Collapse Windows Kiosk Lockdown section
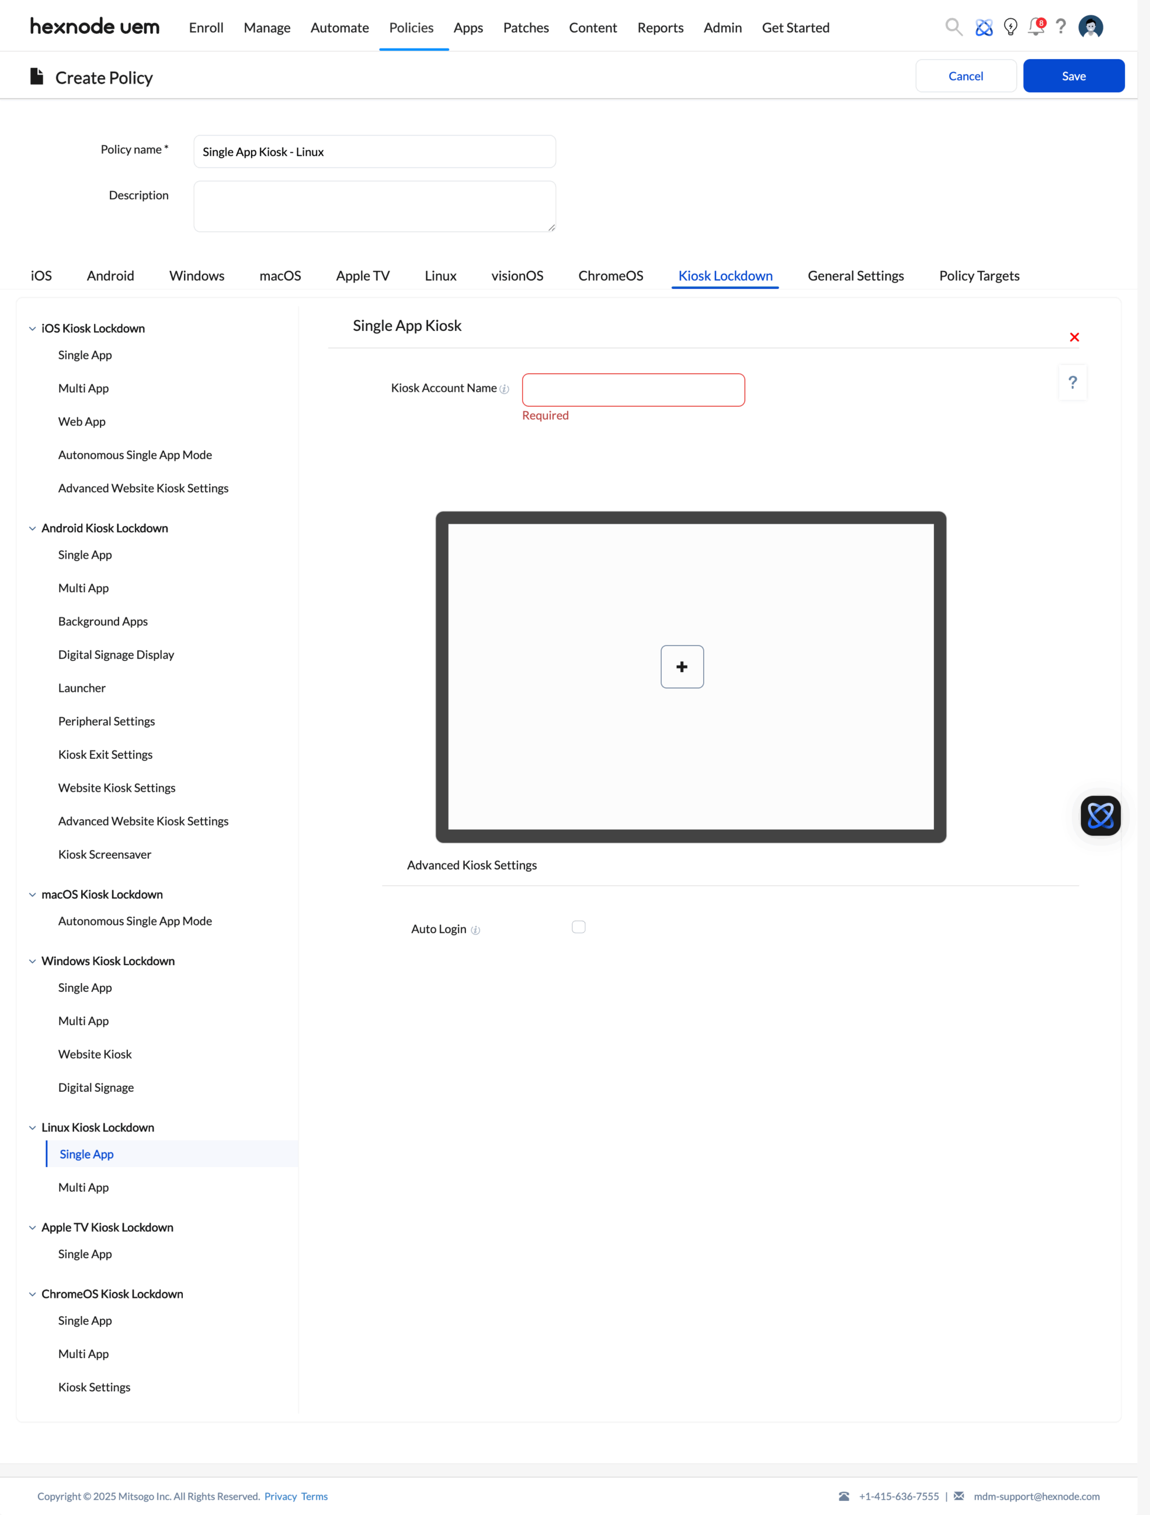 click(x=32, y=962)
